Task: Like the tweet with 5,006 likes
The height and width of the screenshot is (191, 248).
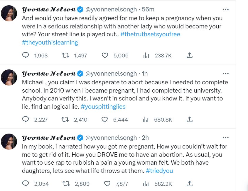Action: pyautogui.click(x=105, y=55)
